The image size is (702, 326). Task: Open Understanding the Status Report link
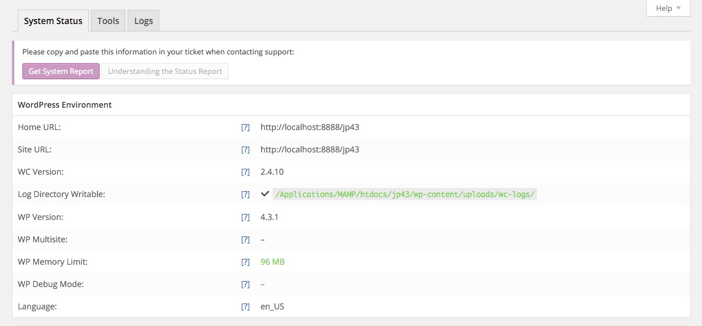(165, 72)
